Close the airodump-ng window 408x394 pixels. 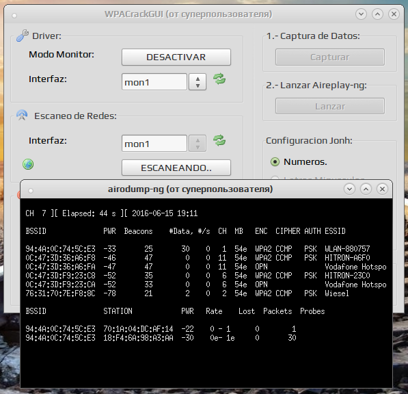point(382,189)
